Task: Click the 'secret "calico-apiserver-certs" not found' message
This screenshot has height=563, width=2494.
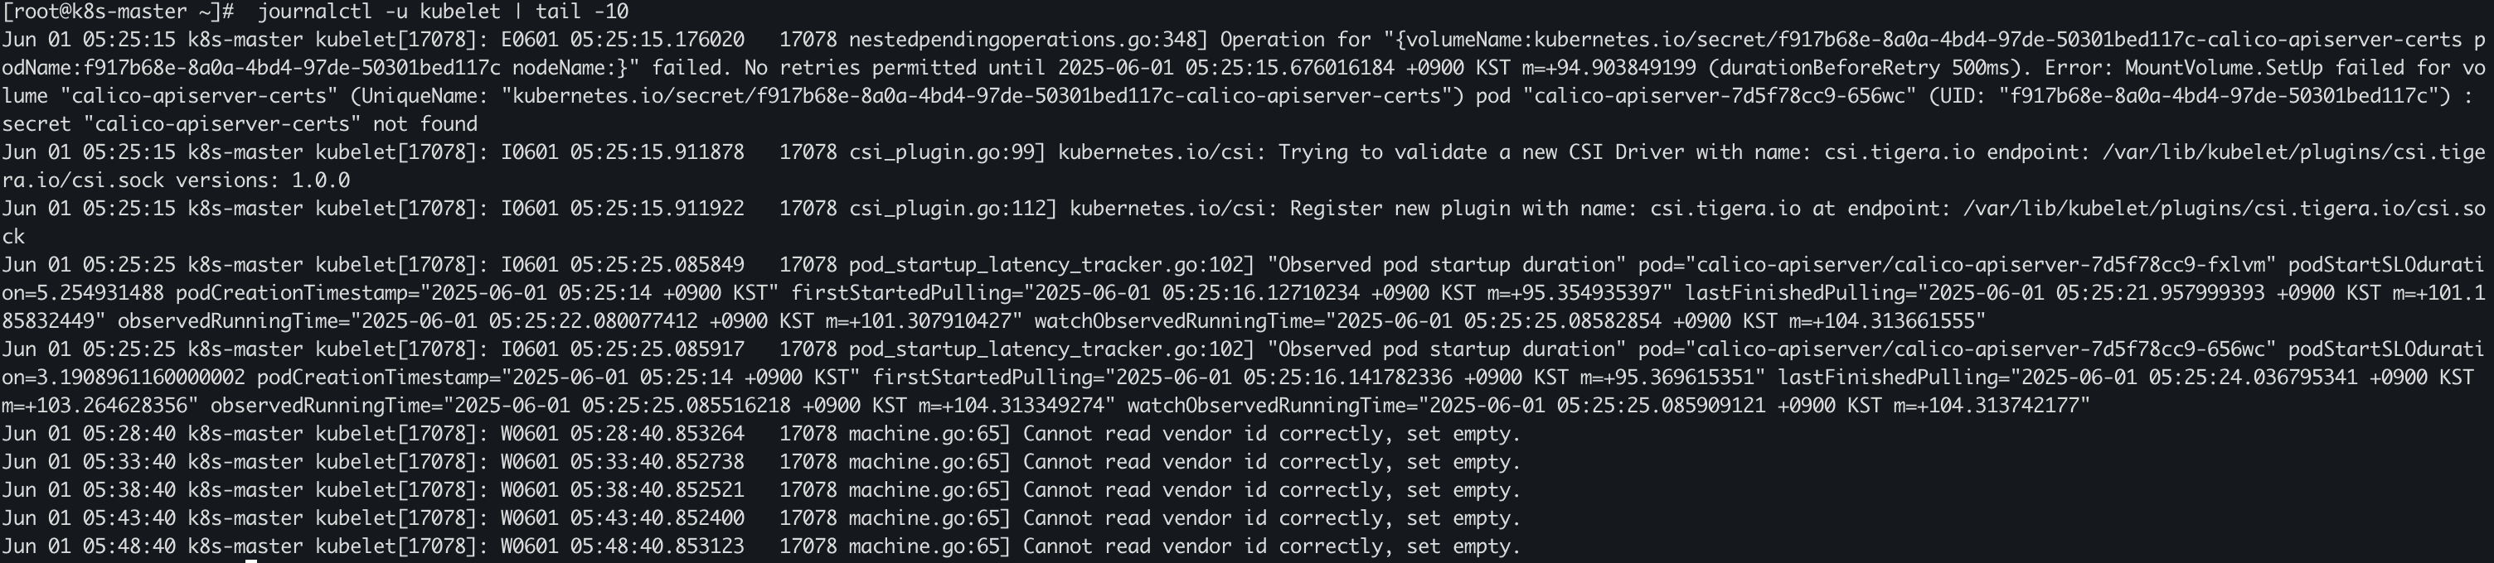Action: point(239,124)
